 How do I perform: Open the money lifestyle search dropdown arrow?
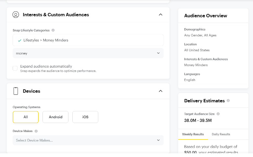click(x=158, y=53)
